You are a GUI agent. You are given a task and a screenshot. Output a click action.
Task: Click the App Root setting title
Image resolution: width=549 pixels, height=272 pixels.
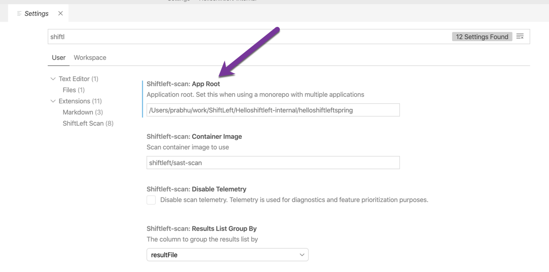183,84
